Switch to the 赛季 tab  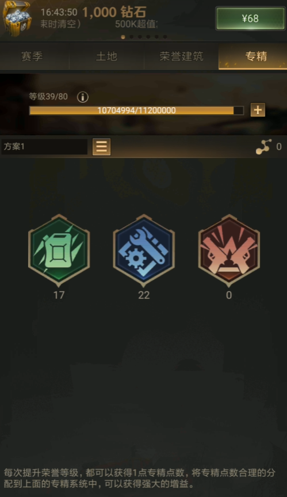coord(32,56)
